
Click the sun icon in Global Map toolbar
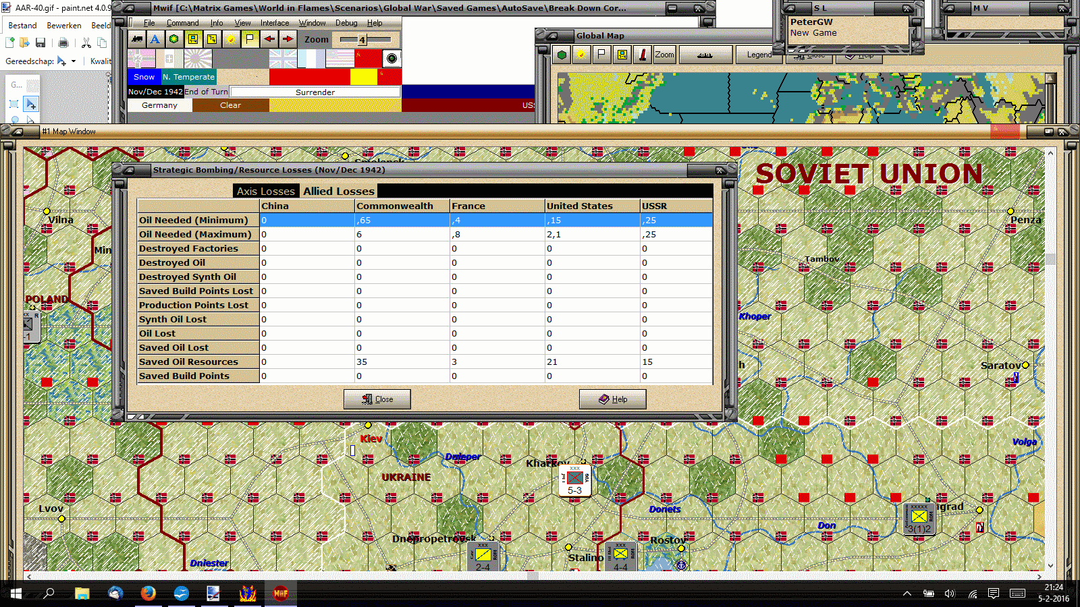[x=581, y=55]
